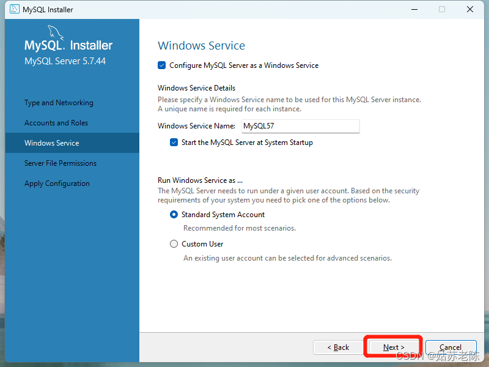Viewport: 489px width, 367px height.
Task: Click the 'Windows Service Name:' label
Action: [x=196, y=126]
